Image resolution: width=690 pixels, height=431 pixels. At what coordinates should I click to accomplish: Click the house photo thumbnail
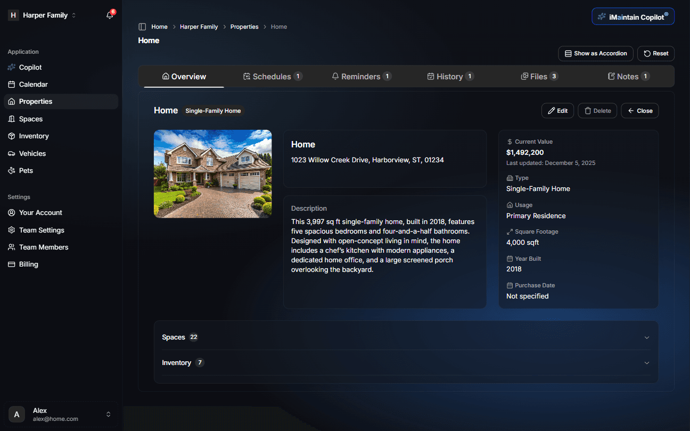coord(212,174)
